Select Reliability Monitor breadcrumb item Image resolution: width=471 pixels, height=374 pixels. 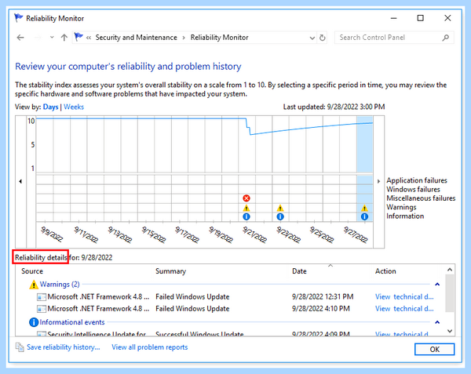(x=219, y=38)
